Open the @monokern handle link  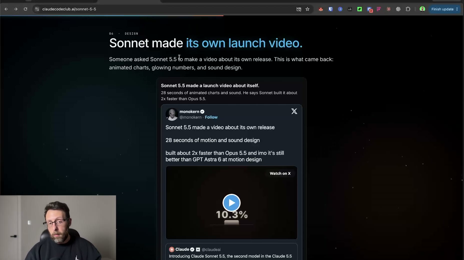[x=190, y=117]
